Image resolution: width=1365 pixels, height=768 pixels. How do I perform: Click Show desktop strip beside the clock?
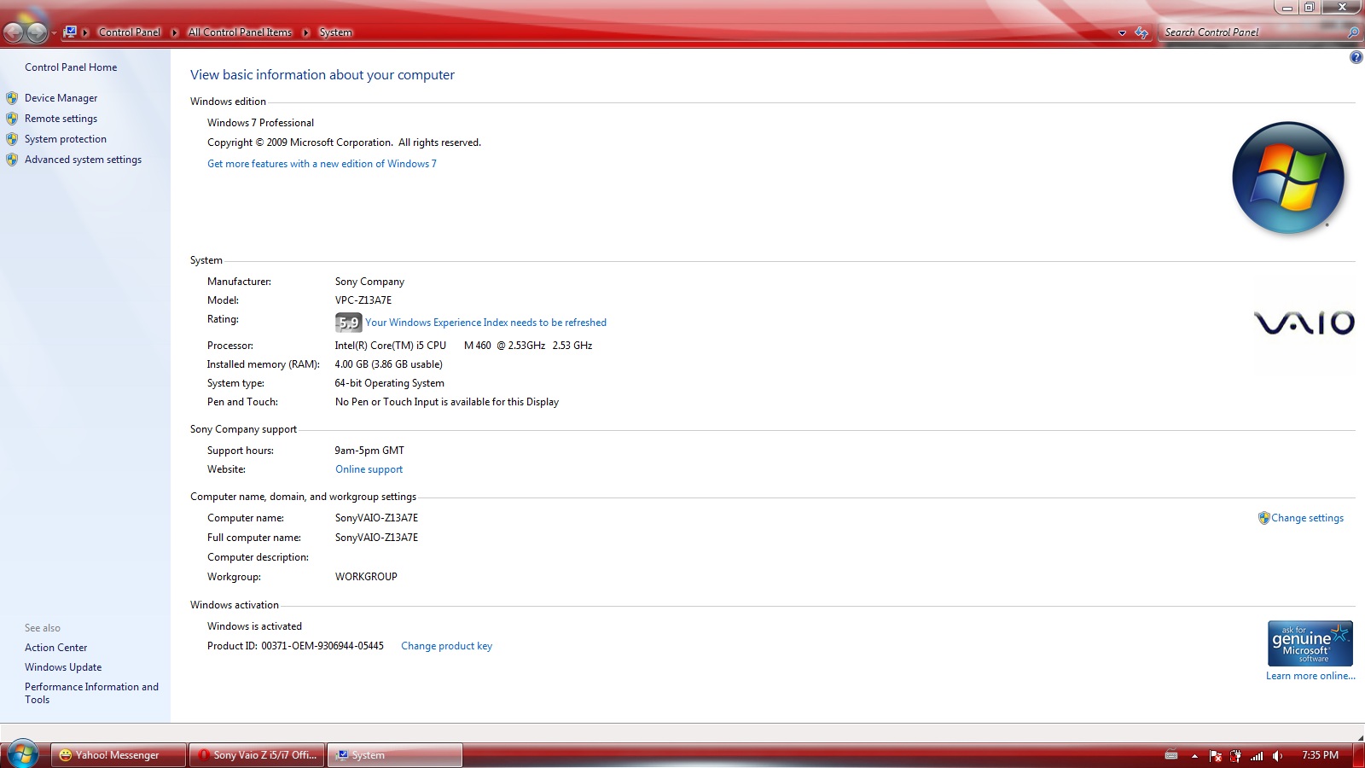pyautogui.click(x=1359, y=755)
